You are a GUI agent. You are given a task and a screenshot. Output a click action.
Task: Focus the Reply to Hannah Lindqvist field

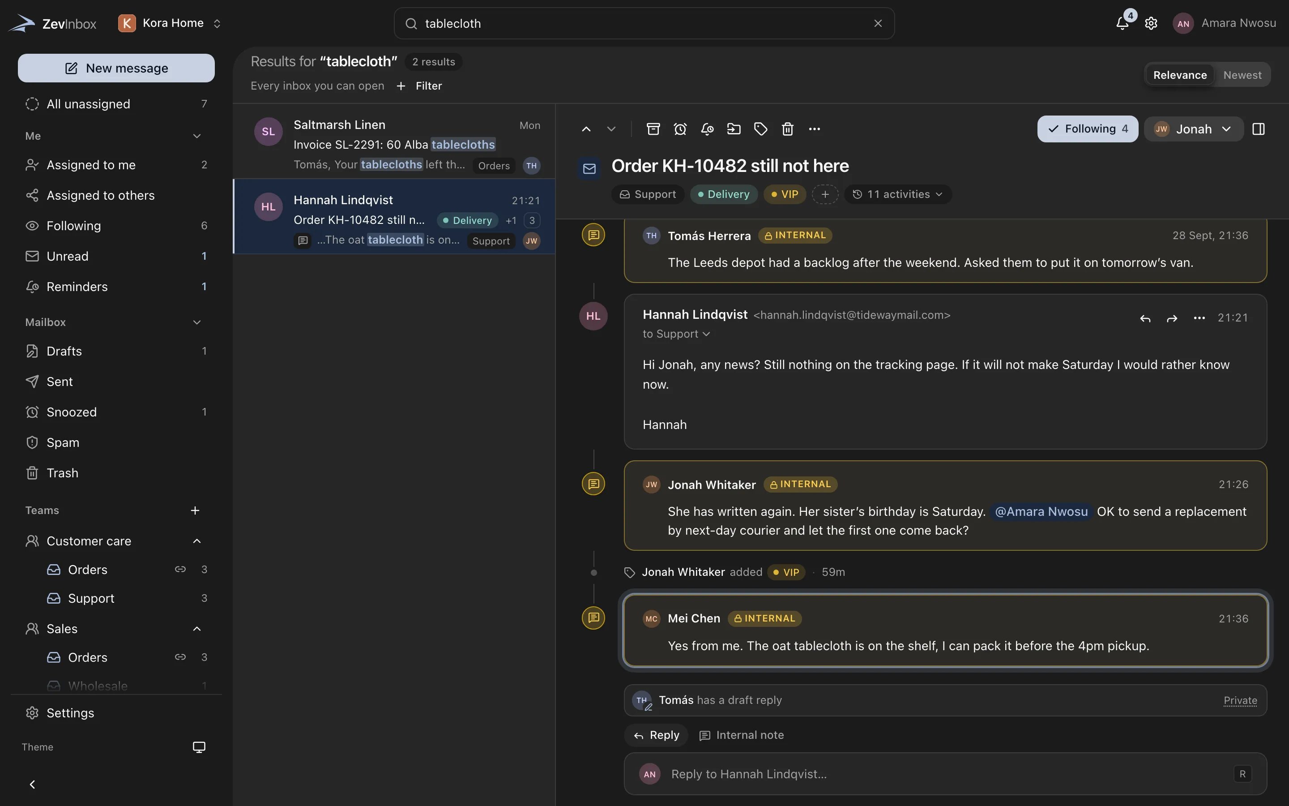pos(945,774)
